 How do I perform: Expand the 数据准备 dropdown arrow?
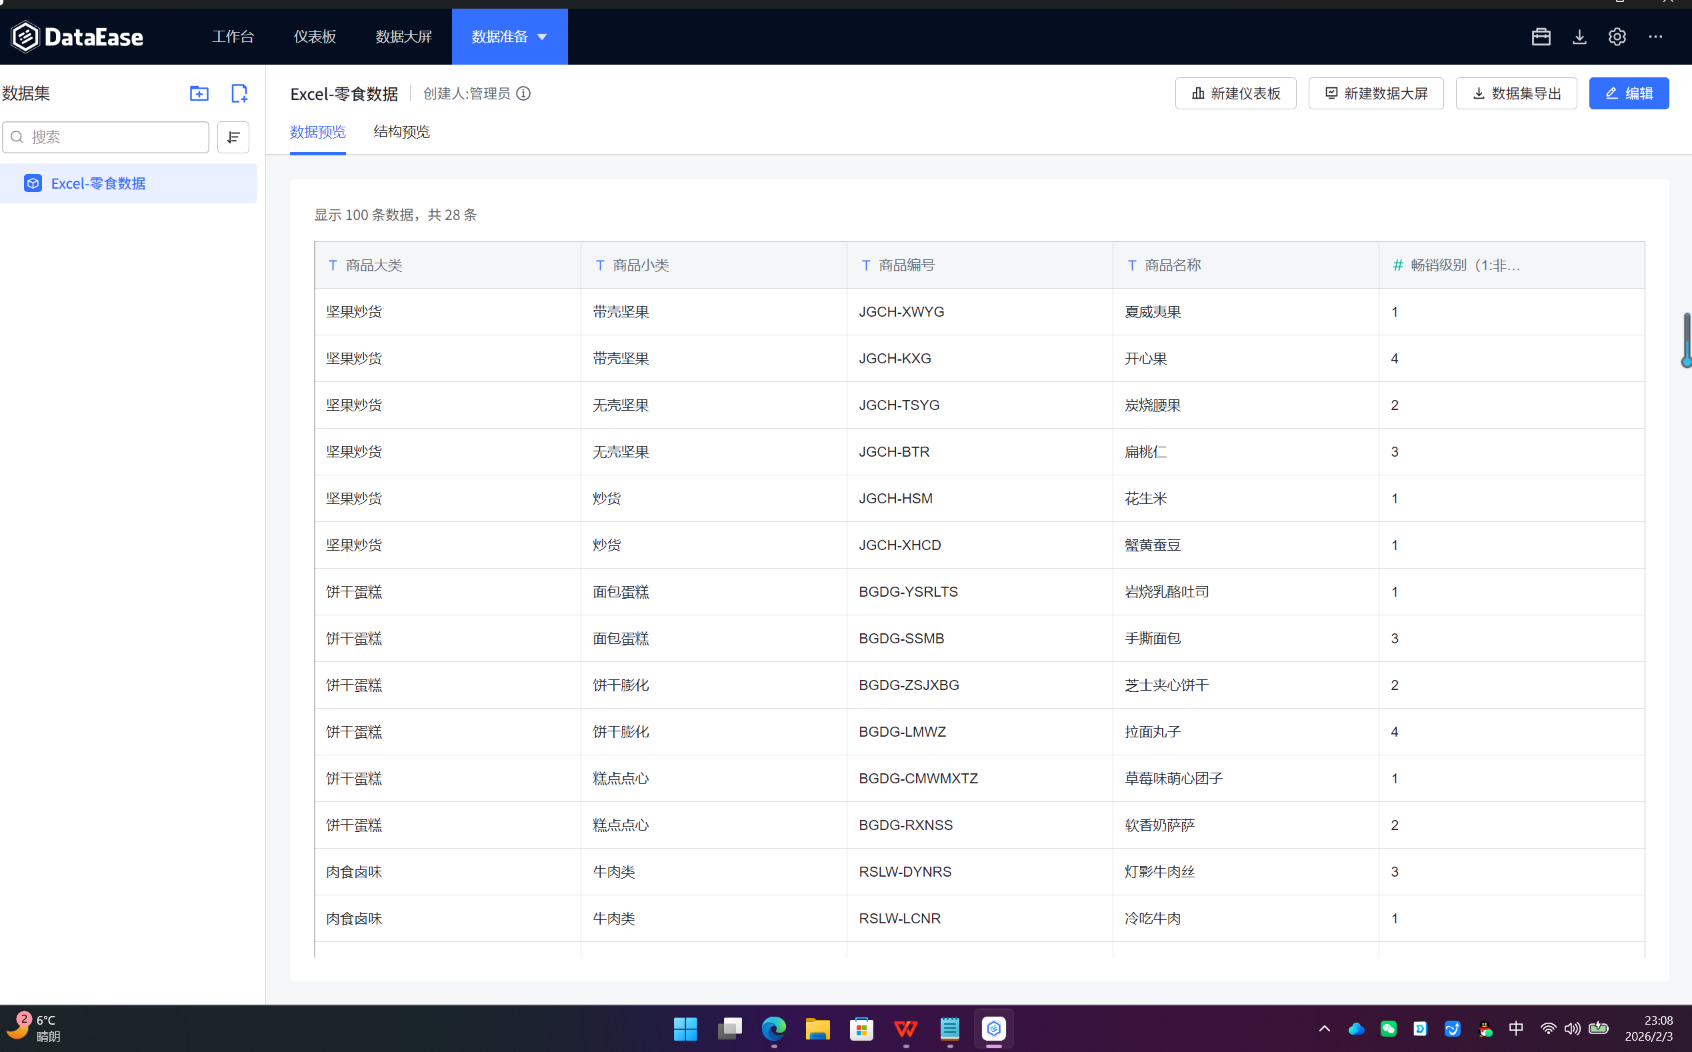(x=543, y=37)
